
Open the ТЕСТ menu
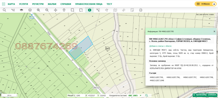[109, 4]
